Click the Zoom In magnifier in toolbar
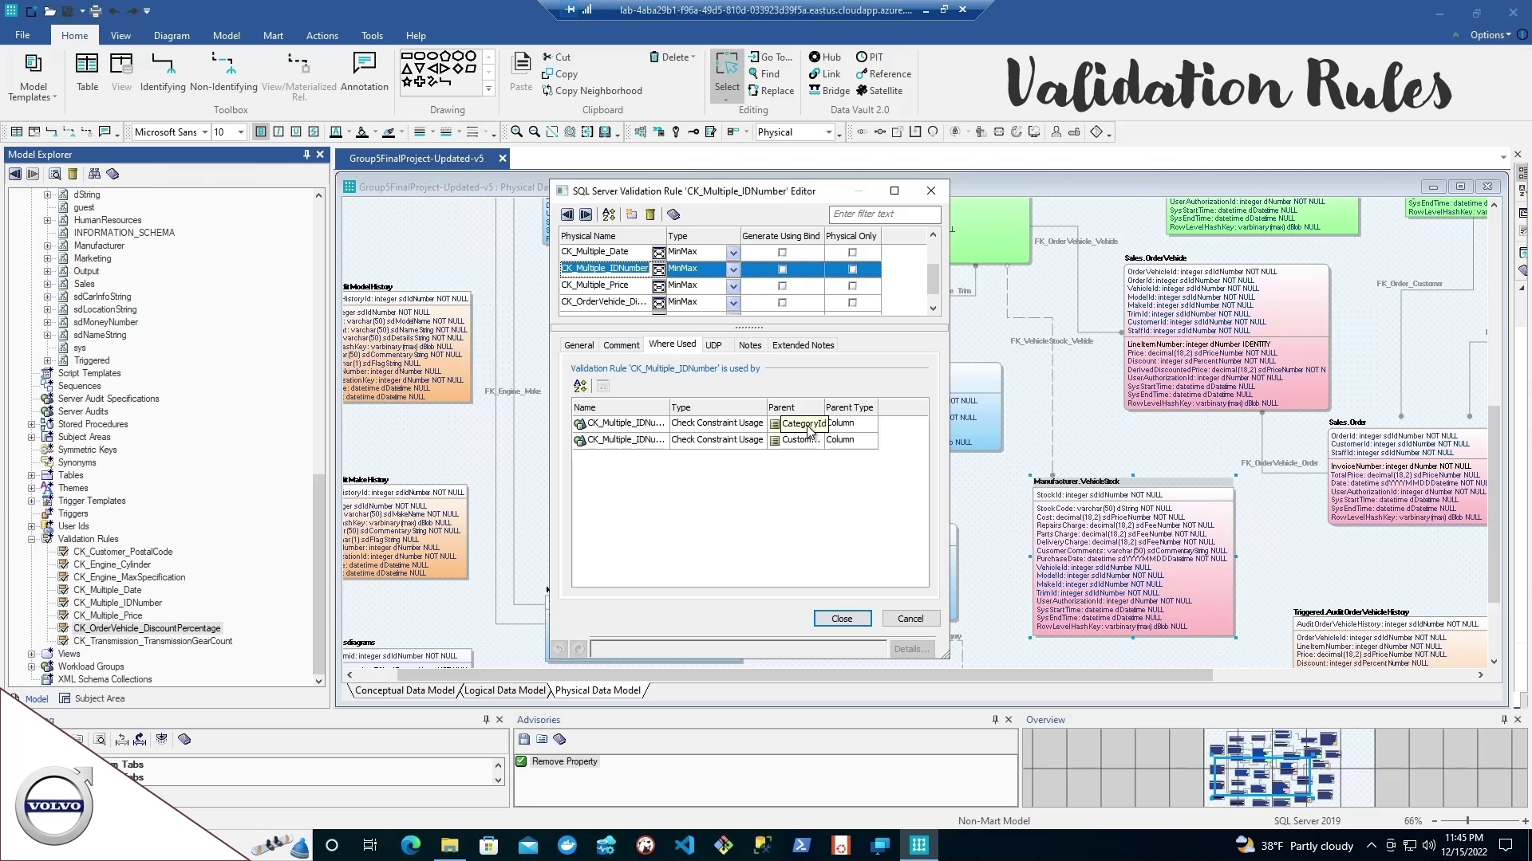The width and height of the screenshot is (1532, 861). [x=516, y=132]
